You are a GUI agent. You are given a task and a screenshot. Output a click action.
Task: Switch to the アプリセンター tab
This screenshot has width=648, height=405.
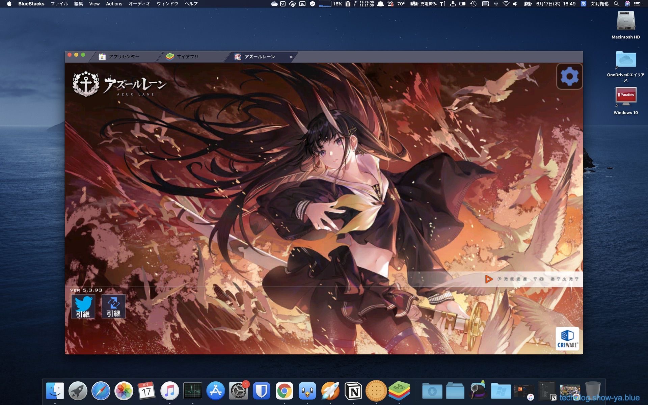(124, 57)
